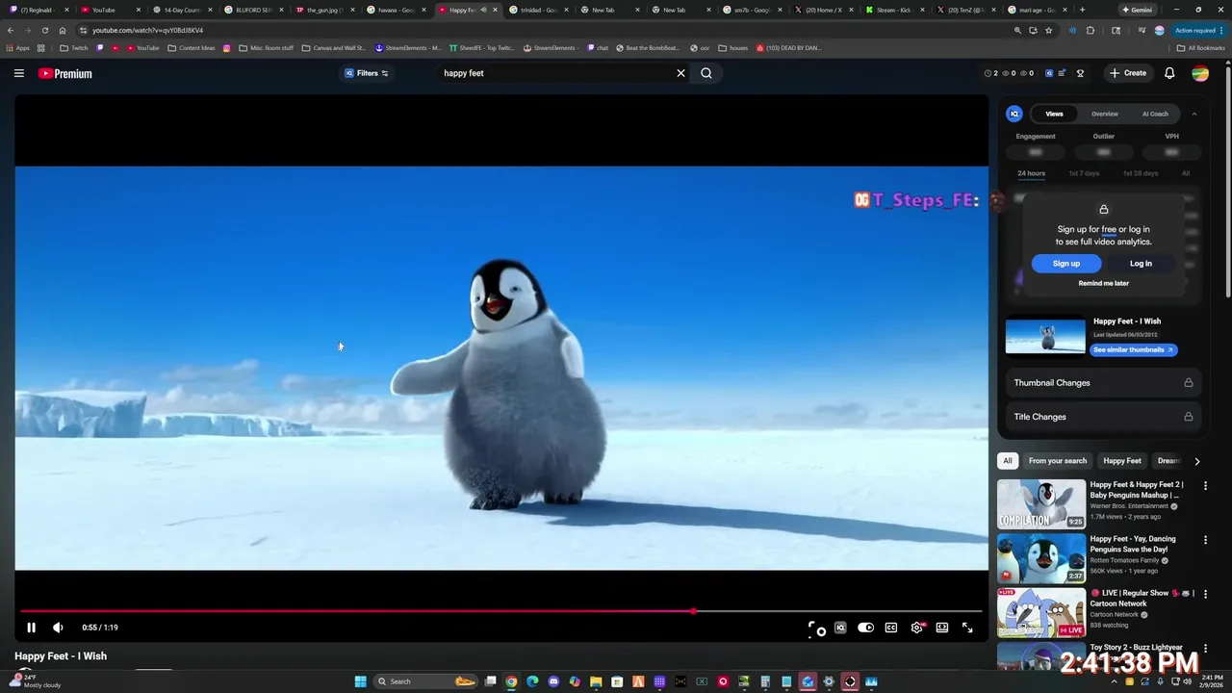Pause the Happy Feet video
The image size is (1232, 693).
[31, 628]
